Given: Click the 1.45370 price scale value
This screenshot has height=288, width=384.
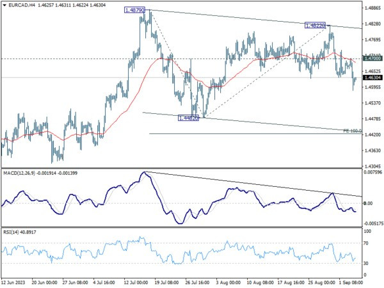Looking at the screenshot, I should point(373,103).
